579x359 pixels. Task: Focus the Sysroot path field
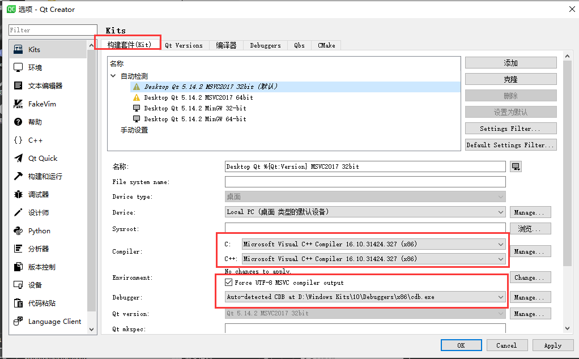coord(365,227)
